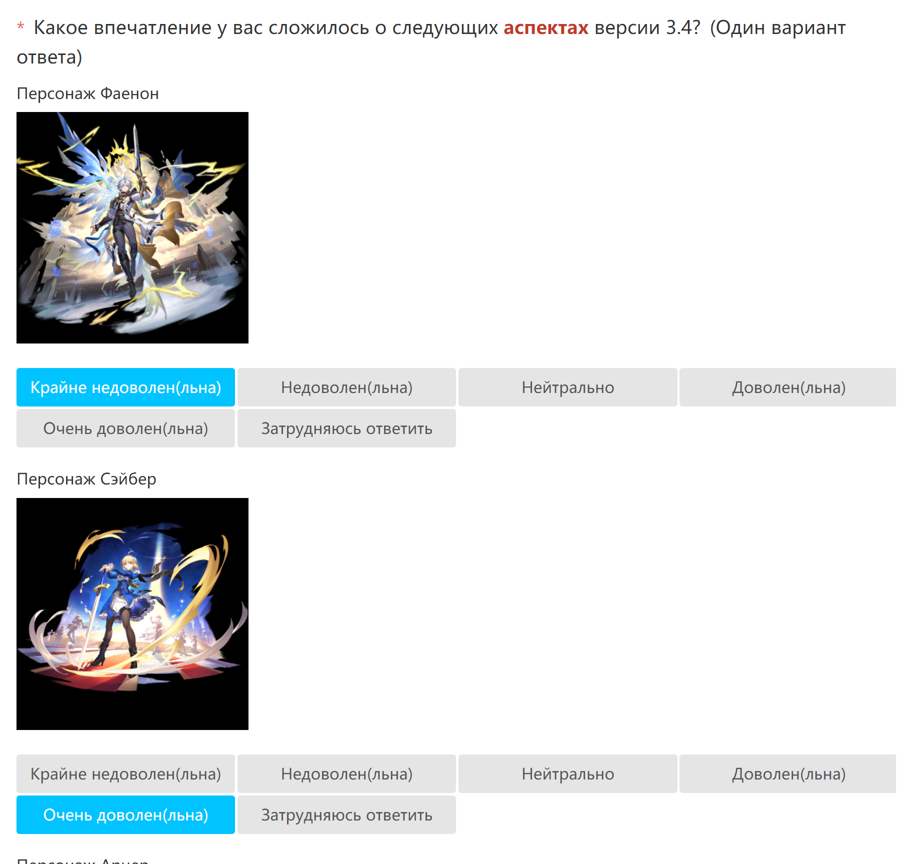Click the 'Персонаж Сэйбер' label

click(x=86, y=479)
